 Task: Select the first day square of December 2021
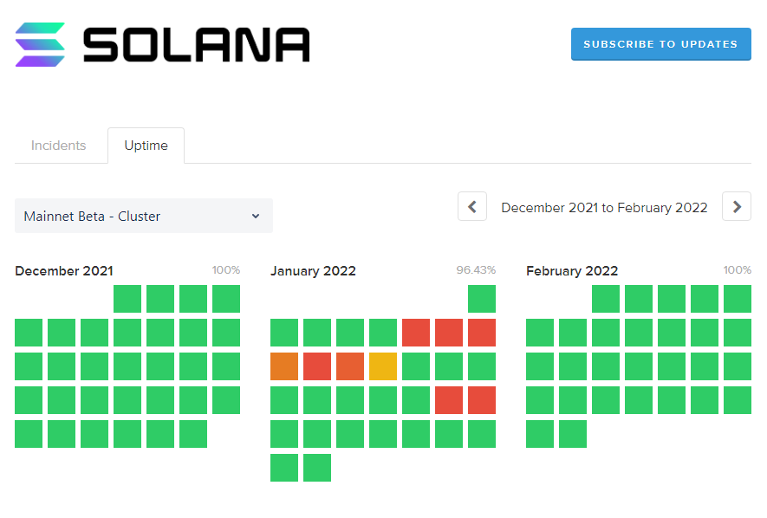(127, 299)
